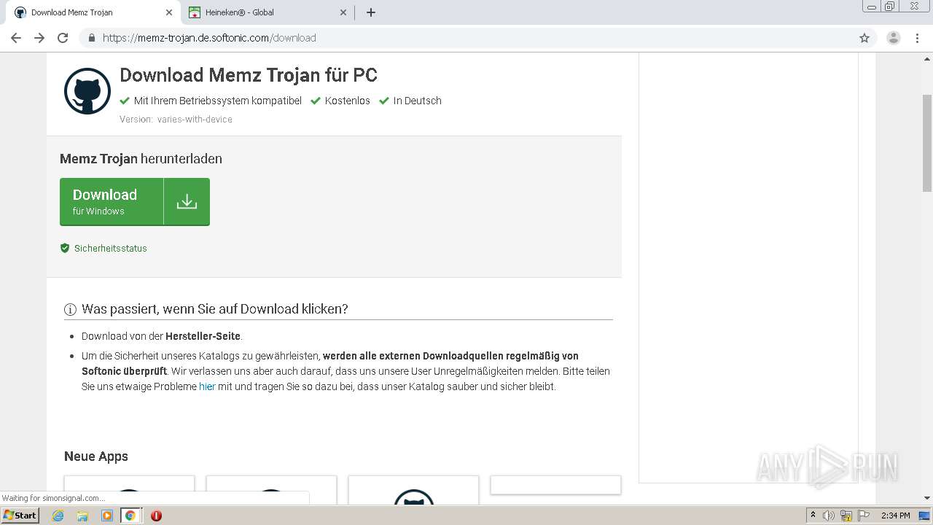Click the address bar URL field

pyautogui.click(x=466, y=38)
